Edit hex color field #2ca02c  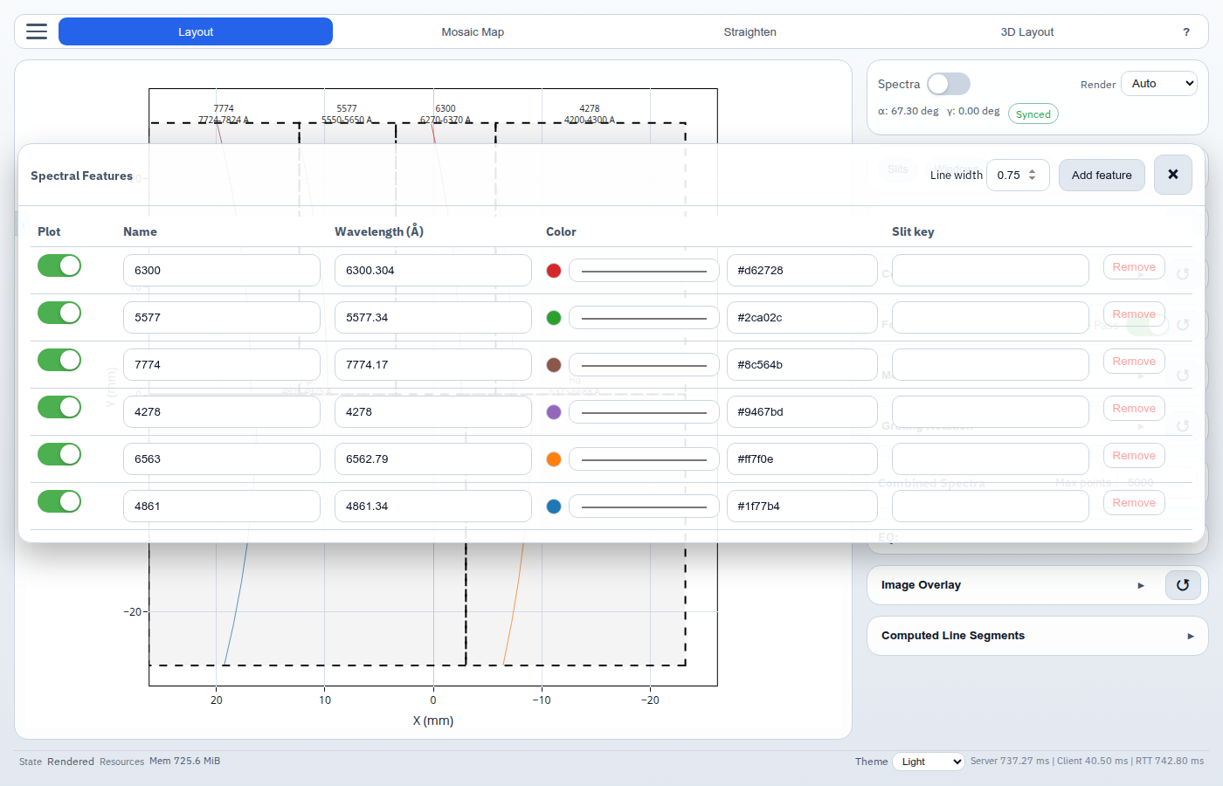[802, 318]
